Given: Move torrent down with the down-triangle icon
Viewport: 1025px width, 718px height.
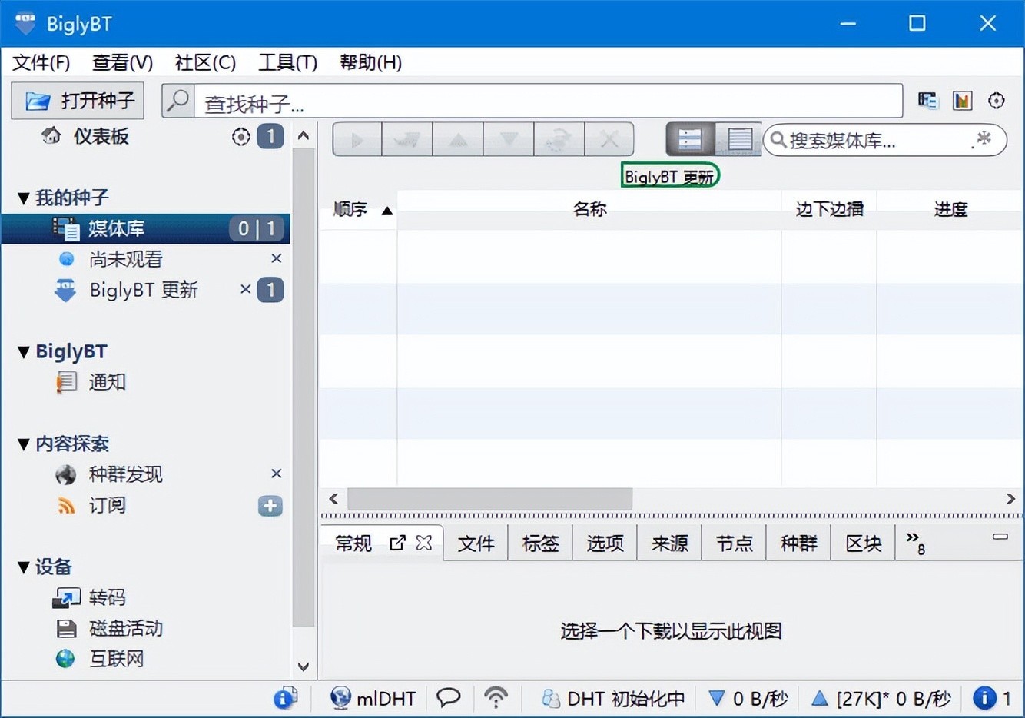Looking at the screenshot, I should tap(509, 140).
